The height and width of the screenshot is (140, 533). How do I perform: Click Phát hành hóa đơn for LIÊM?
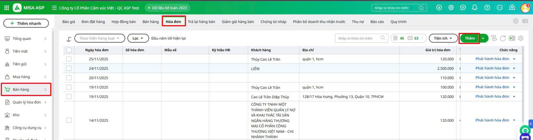[x=492, y=68]
